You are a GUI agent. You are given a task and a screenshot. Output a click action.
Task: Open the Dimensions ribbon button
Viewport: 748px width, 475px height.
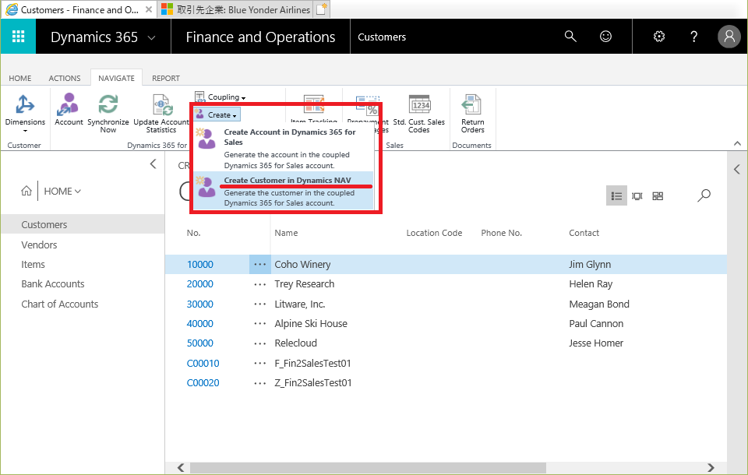(x=25, y=113)
